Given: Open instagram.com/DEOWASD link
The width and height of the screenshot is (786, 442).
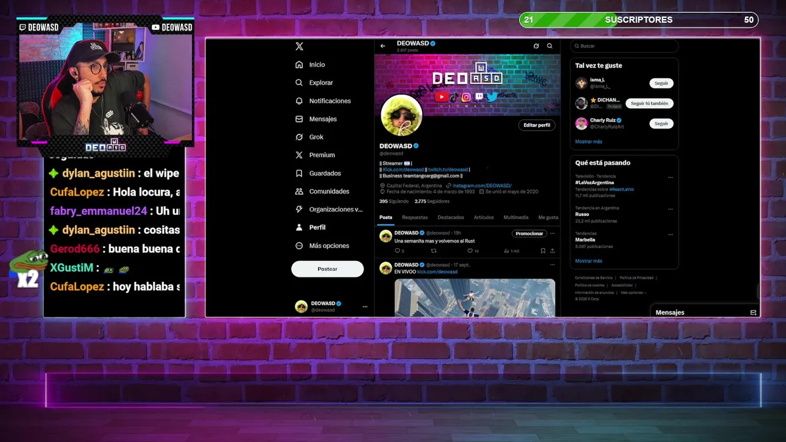Looking at the screenshot, I should (x=482, y=185).
